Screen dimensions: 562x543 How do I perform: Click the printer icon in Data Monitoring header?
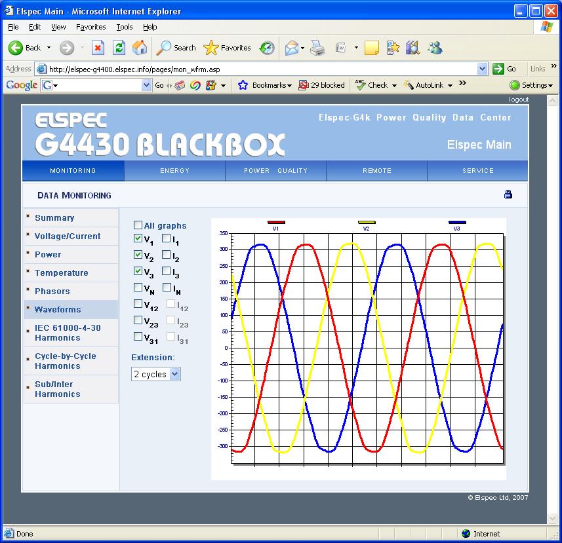508,195
